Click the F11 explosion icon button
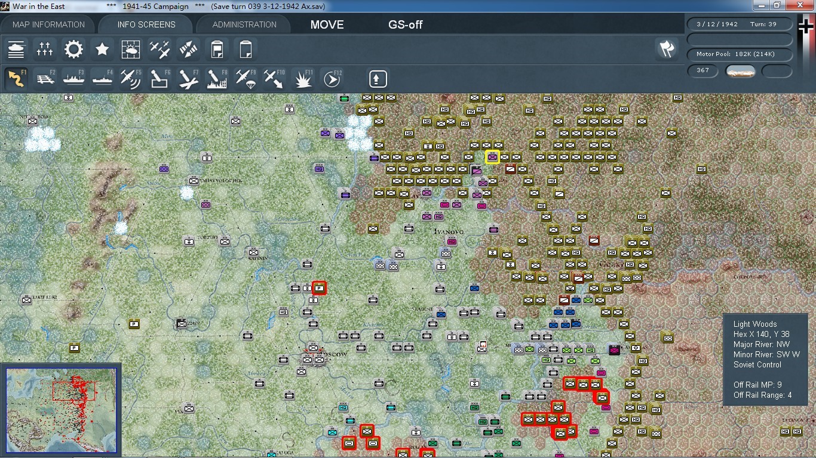The width and height of the screenshot is (816, 458). [303, 79]
